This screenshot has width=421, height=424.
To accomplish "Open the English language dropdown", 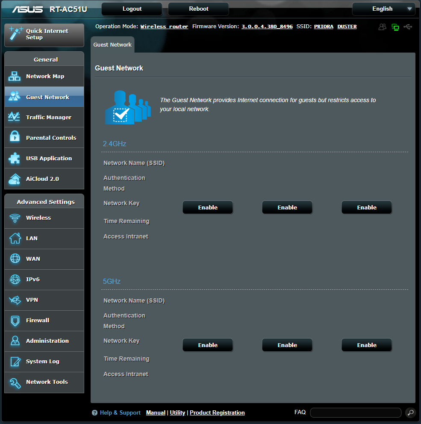I will (x=384, y=9).
